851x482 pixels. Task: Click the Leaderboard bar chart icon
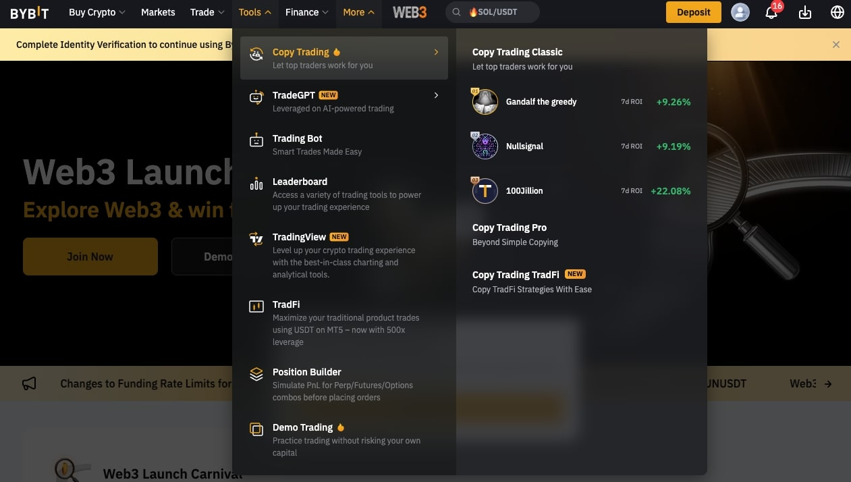coord(256,184)
